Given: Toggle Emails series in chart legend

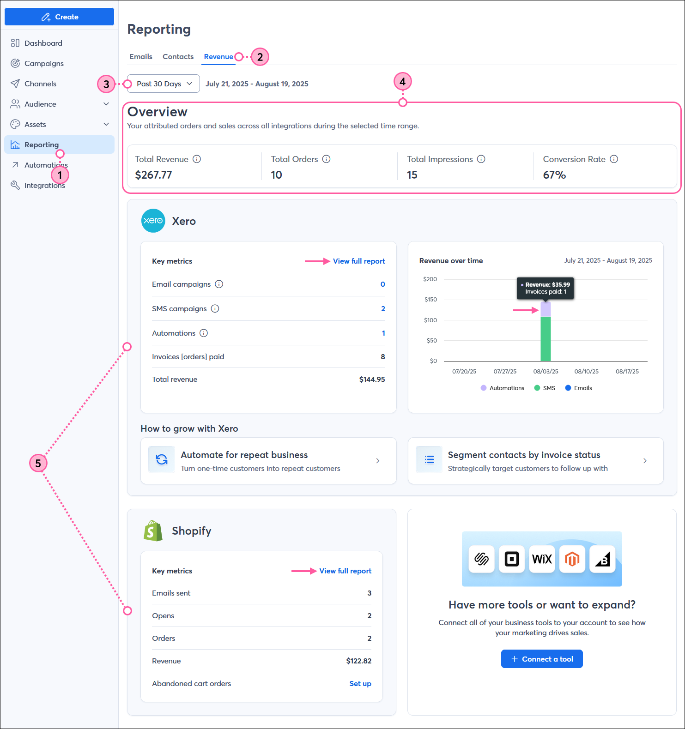Looking at the screenshot, I should 578,388.
